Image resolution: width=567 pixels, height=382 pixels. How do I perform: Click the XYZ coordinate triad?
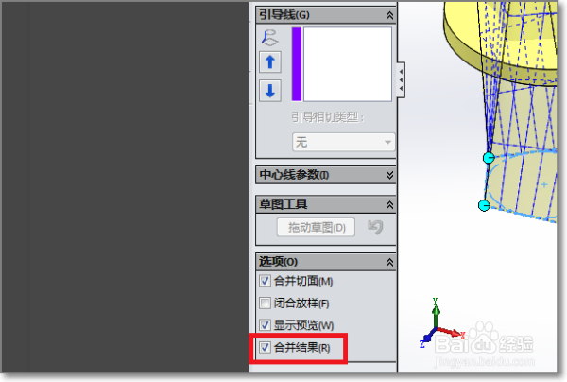coord(440,323)
